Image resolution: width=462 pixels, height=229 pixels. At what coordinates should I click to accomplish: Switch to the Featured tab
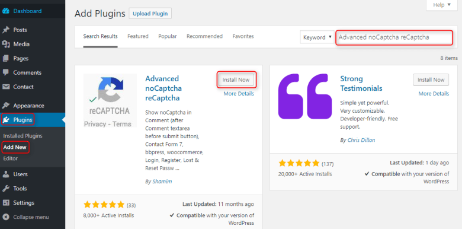138,36
